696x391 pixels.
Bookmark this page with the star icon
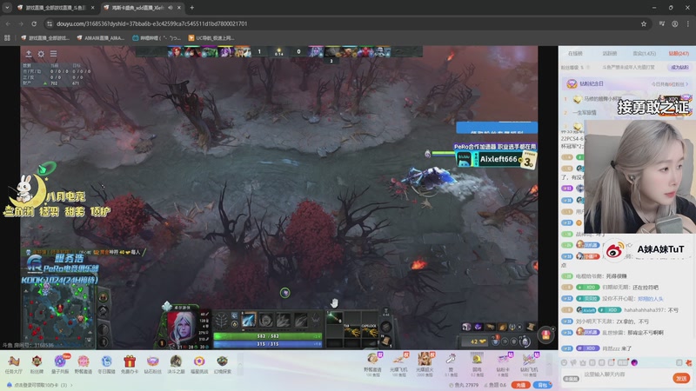(x=644, y=24)
